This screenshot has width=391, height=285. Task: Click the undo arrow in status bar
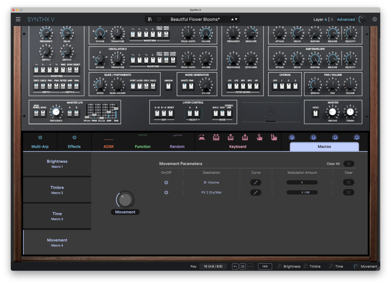235,267
